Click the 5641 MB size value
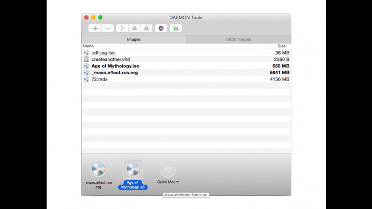 (280, 73)
